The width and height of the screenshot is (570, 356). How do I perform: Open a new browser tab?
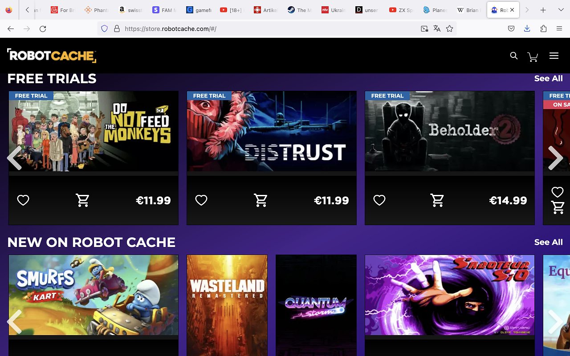pos(543,10)
